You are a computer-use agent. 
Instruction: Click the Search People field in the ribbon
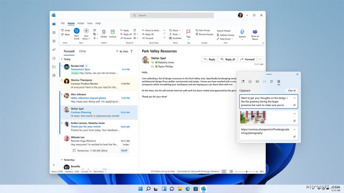click(x=224, y=31)
